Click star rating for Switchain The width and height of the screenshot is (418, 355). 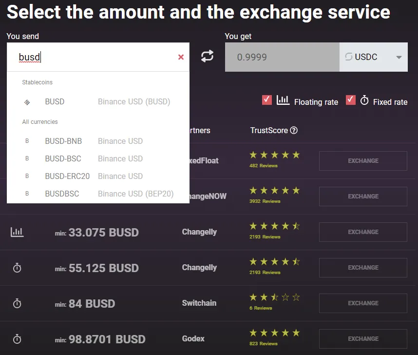(275, 297)
